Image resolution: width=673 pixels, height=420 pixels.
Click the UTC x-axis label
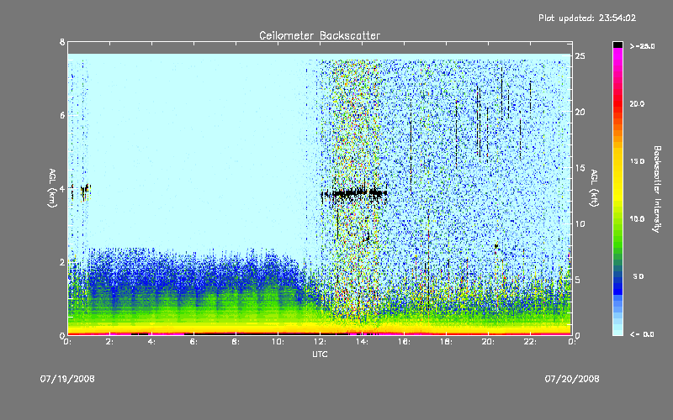[x=320, y=354]
